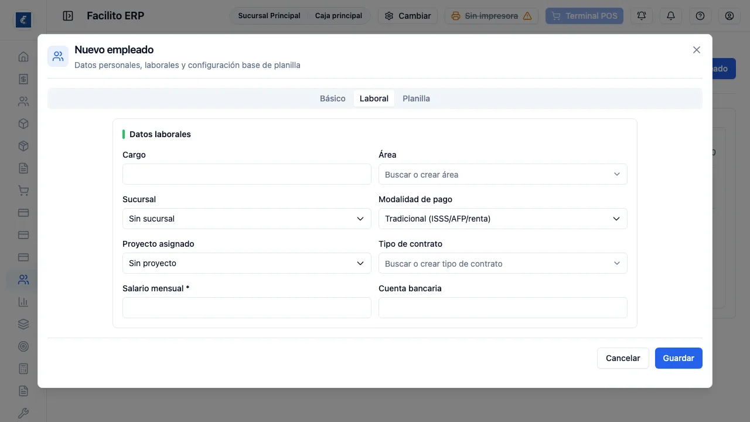Expand the Modalidad de pago dropdown
This screenshot has height=422, width=750.
pos(503,219)
